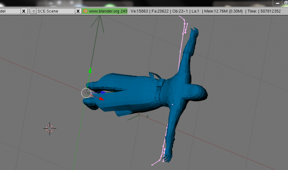288x170 pixels.
Task: Click the SCE:Scene name field
Action: pyautogui.click(x=55, y=11)
